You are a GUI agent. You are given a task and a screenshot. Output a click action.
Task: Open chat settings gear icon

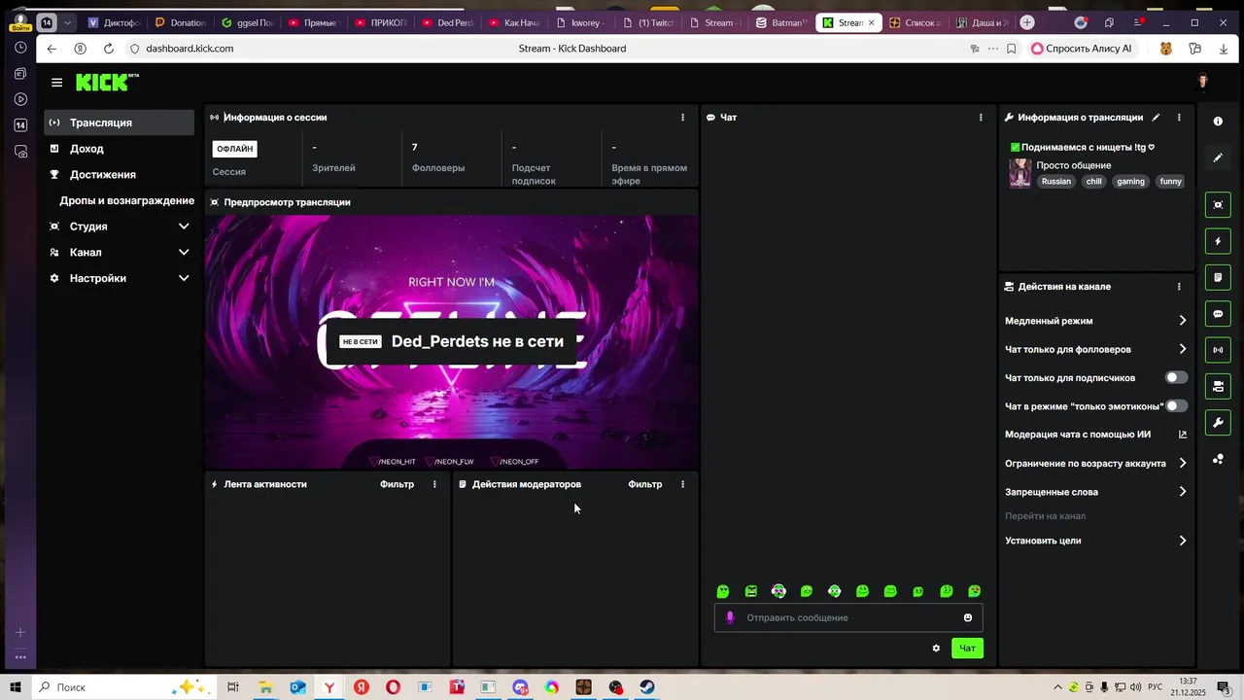[936, 648]
